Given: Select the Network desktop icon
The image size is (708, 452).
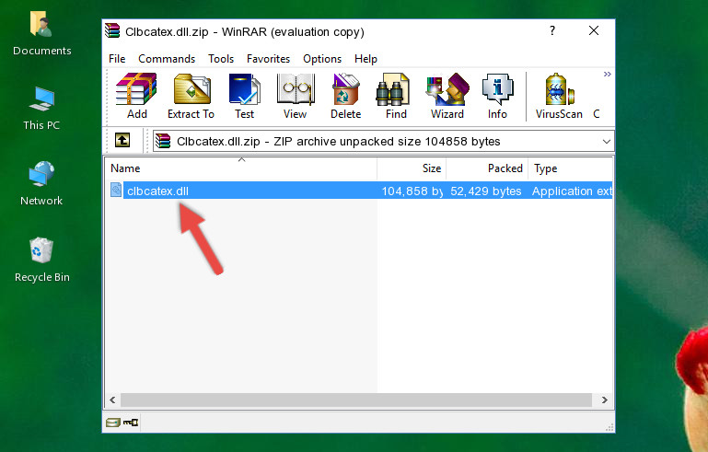Looking at the screenshot, I should point(41,183).
